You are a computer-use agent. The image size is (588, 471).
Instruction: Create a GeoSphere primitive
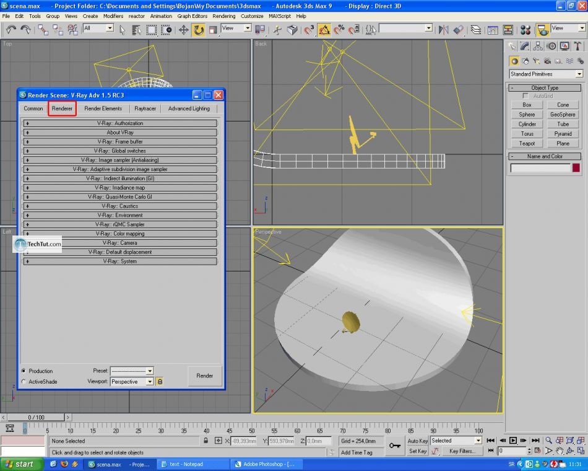[x=563, y=115]
